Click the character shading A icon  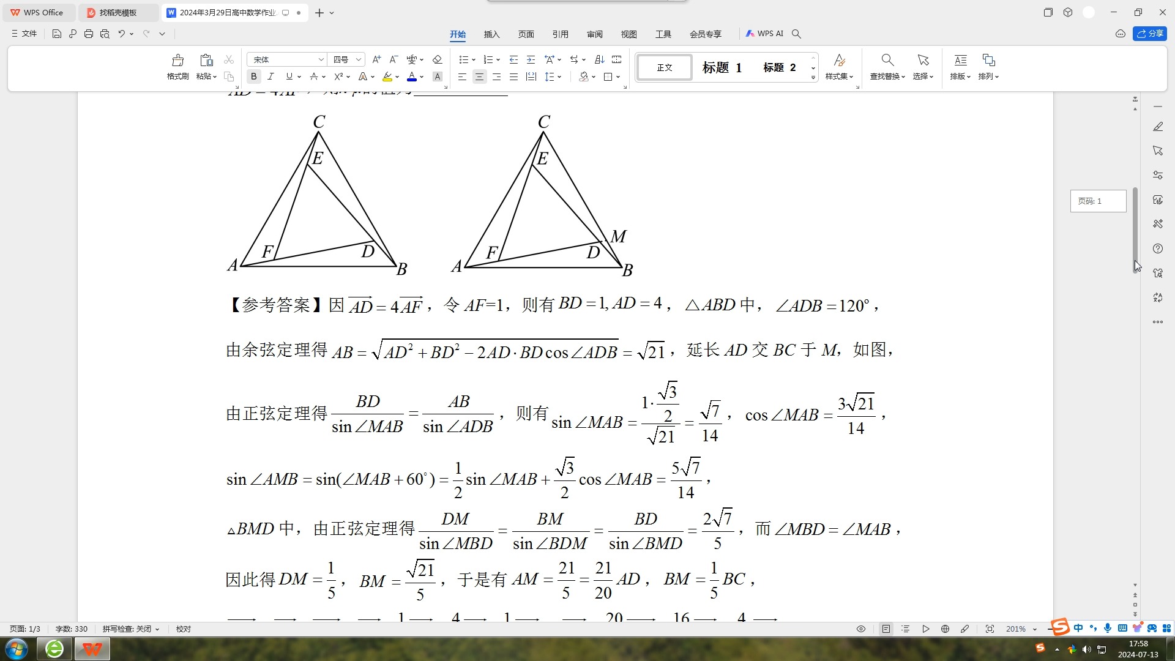(437, 77)
